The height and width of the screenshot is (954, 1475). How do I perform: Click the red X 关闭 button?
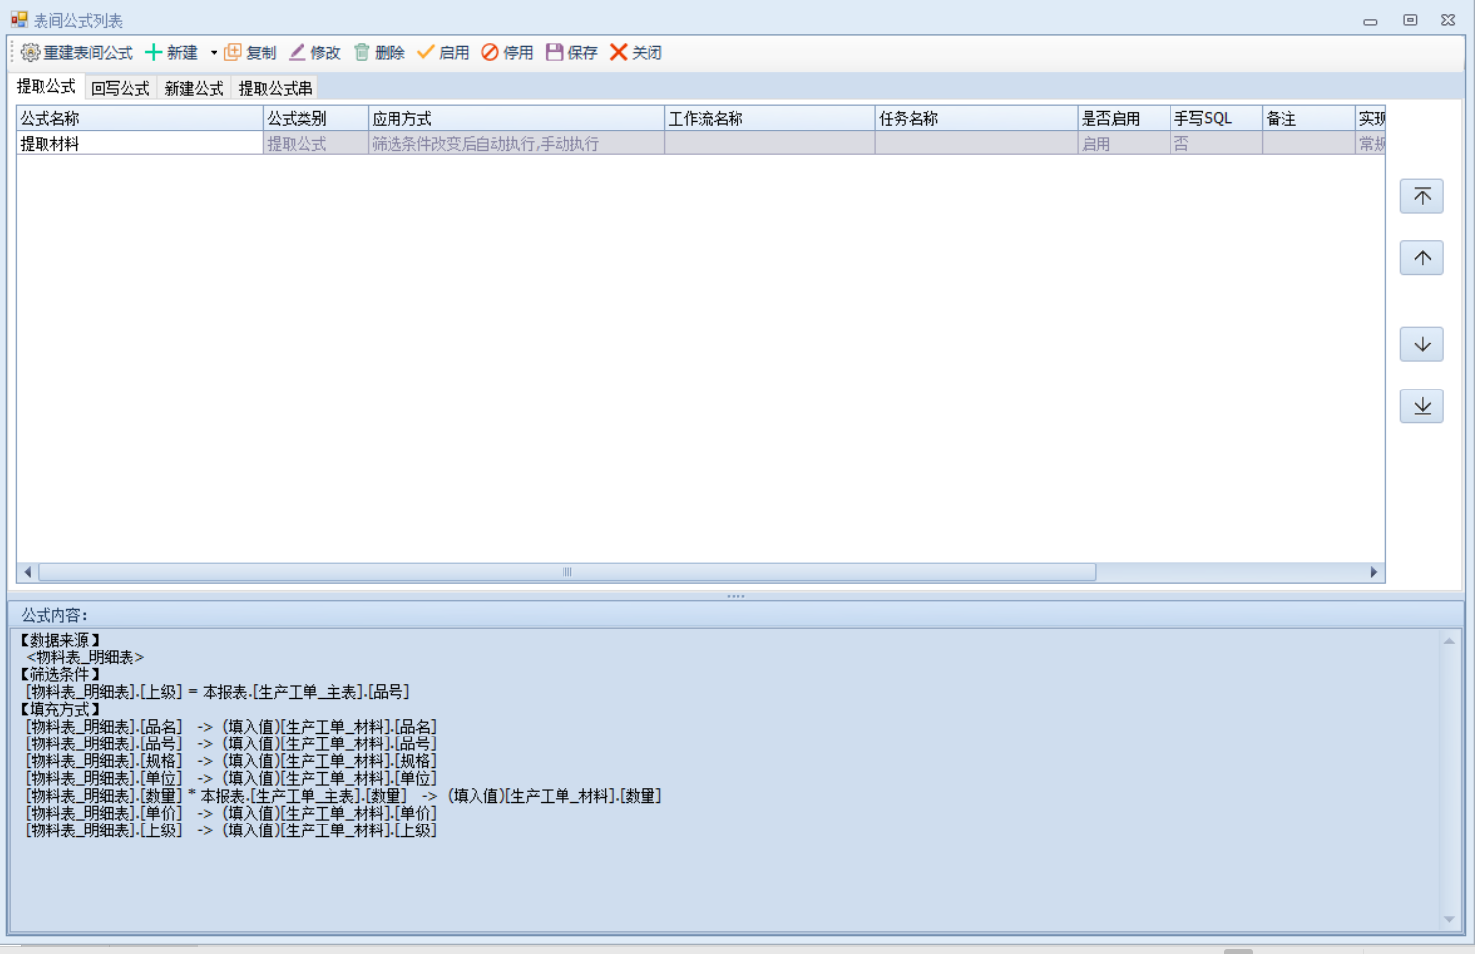[619, 53]
